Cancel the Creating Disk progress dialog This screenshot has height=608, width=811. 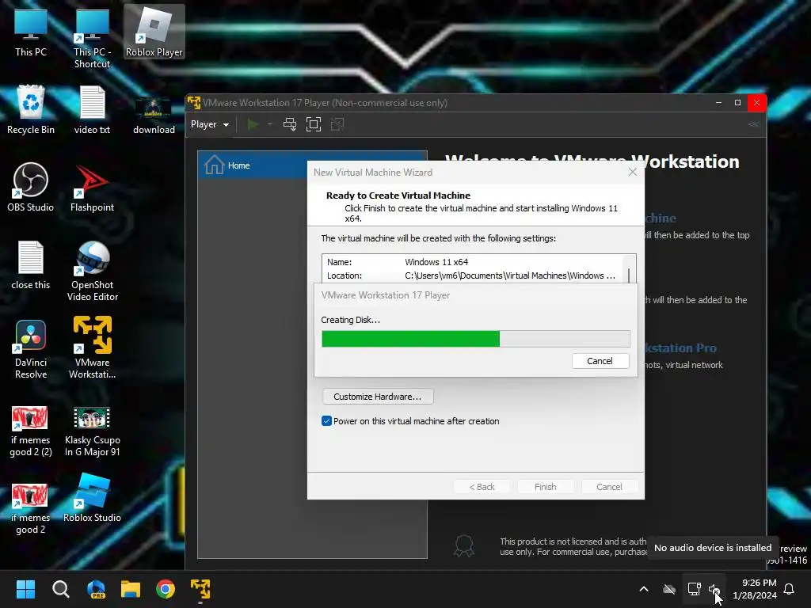[x=600, y=361]
